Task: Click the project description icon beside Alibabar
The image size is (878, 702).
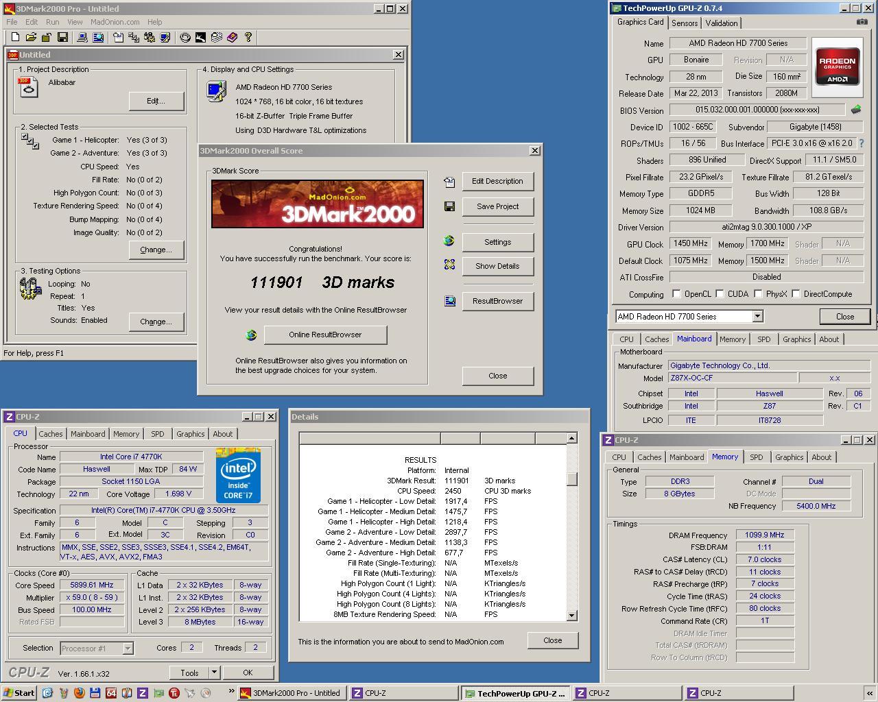Action: 29,87
